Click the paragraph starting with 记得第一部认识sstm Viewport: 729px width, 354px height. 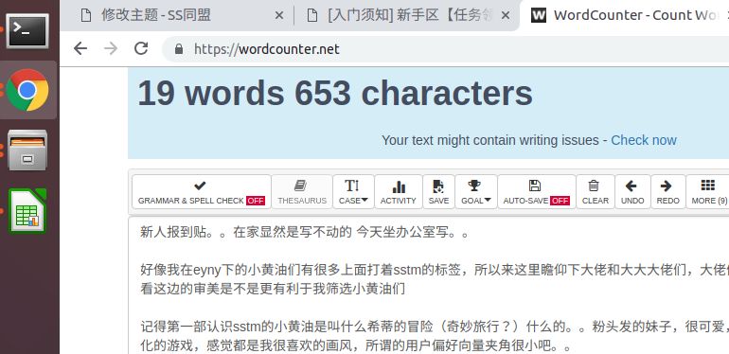pyautogui.click(x=435, y=336)
